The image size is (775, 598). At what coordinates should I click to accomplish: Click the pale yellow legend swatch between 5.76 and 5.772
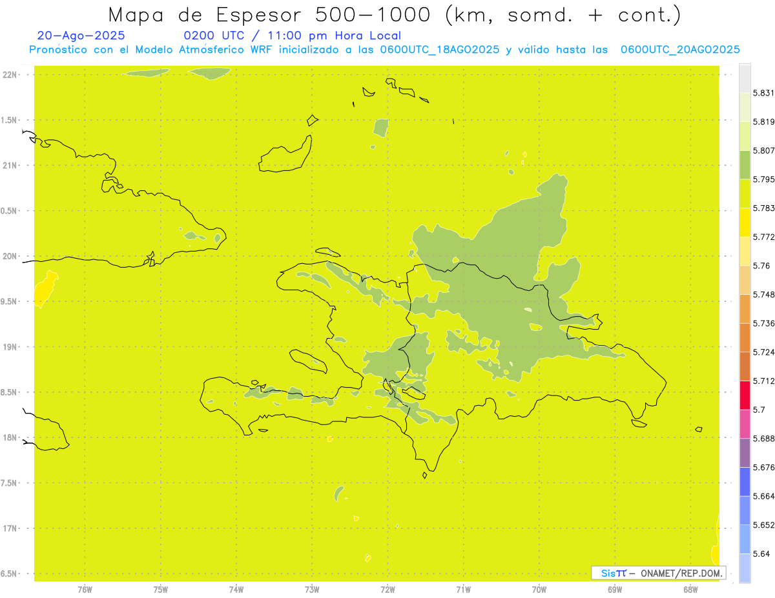(x=745, y=251)
